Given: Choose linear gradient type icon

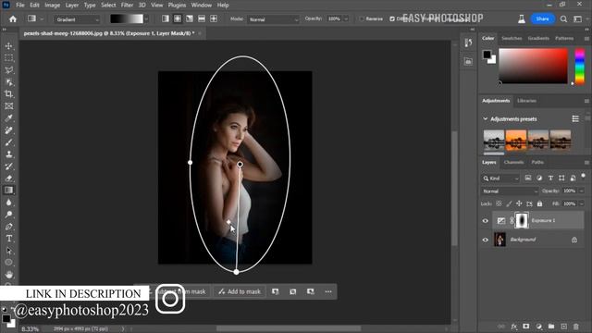Looking at the screenshot, I should point(166,18).
